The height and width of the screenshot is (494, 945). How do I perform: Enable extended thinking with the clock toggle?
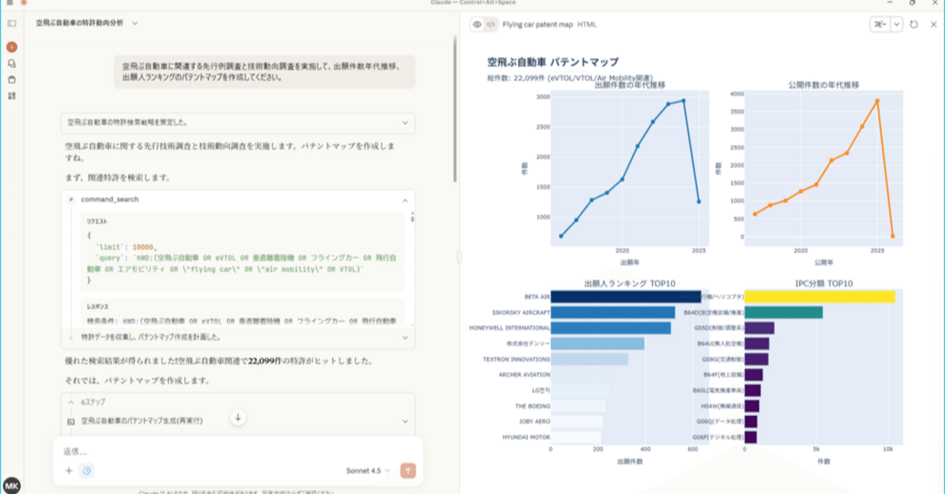86,470
